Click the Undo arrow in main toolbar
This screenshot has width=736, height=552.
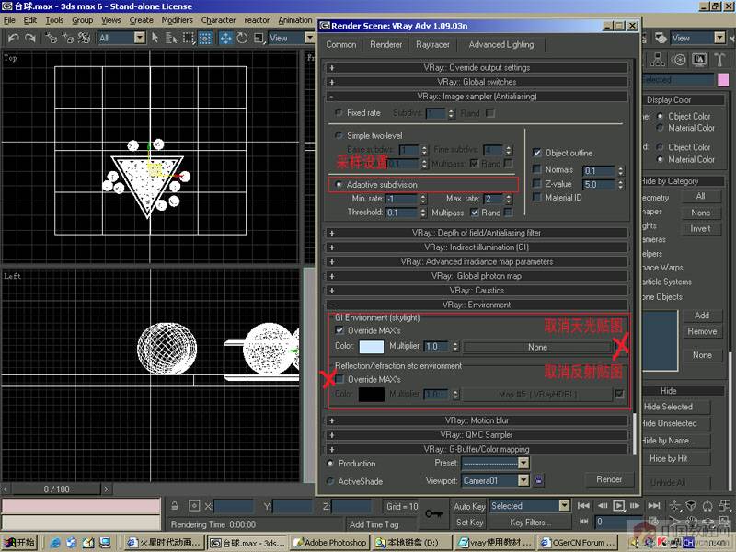tap(13, 38)
